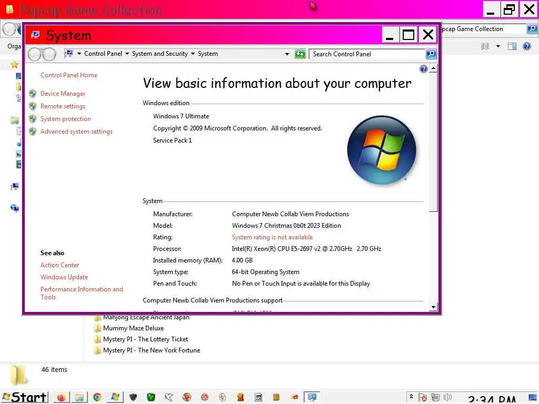
Task: Expand arrow before Control Panel breadcrumb
Action: coord(79,54)
